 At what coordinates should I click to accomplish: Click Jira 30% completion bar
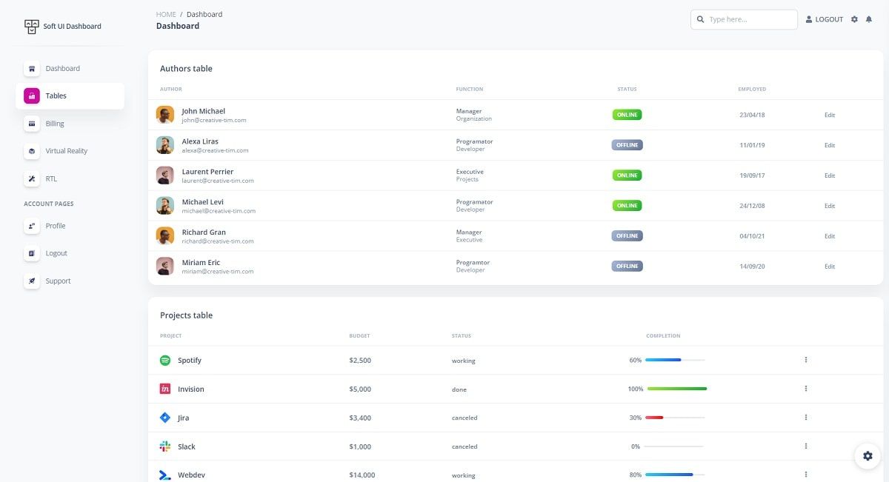[675, 418]
